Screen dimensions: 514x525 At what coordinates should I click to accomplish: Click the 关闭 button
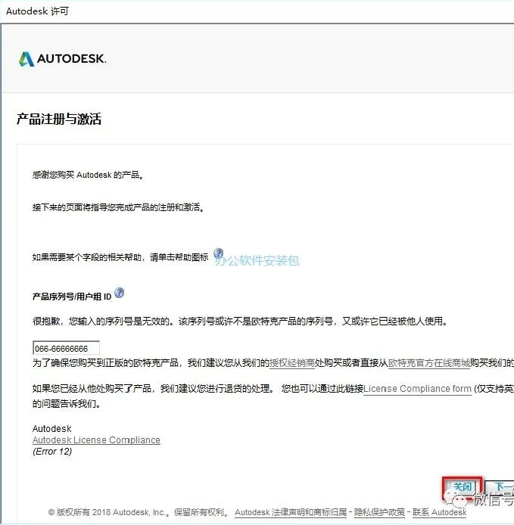click(462, 486)
